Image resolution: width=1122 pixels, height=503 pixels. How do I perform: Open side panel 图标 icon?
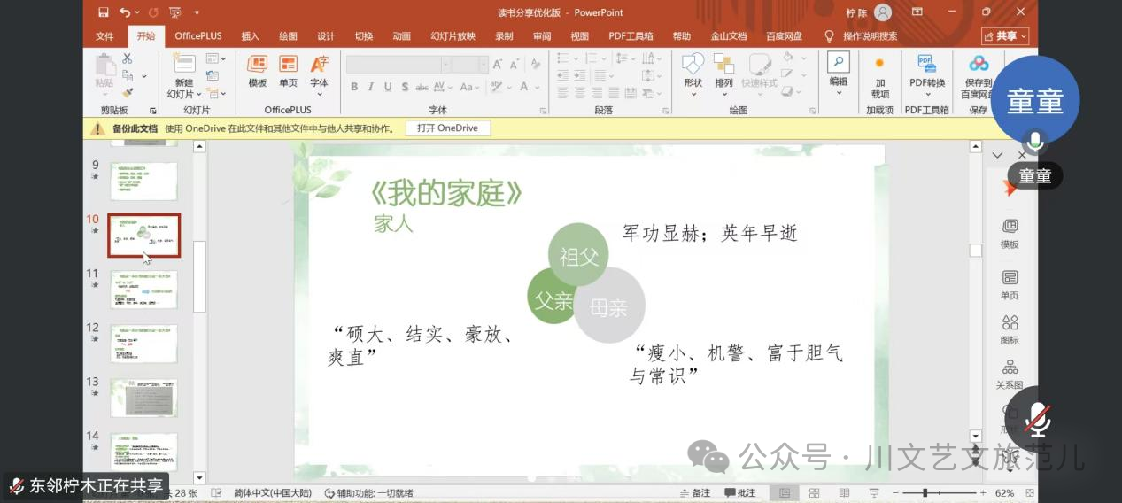point(1010,329)
